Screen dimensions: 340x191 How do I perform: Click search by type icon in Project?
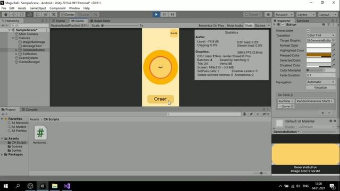[244, 114]
